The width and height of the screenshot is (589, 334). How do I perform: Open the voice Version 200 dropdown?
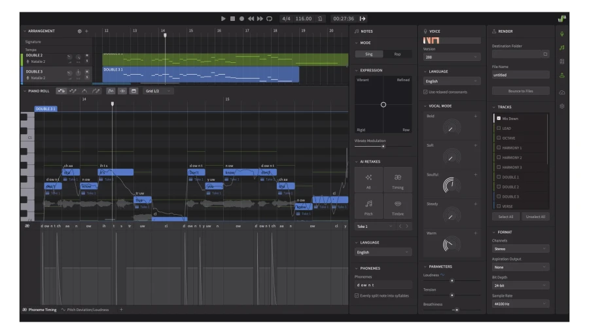pos(452,57)
